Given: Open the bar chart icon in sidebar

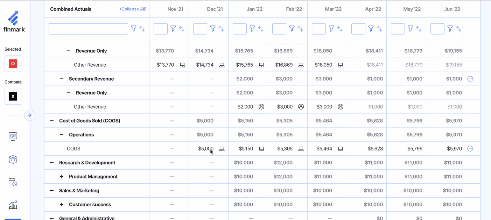Looking at the screenshot, I should pos(13,205).
